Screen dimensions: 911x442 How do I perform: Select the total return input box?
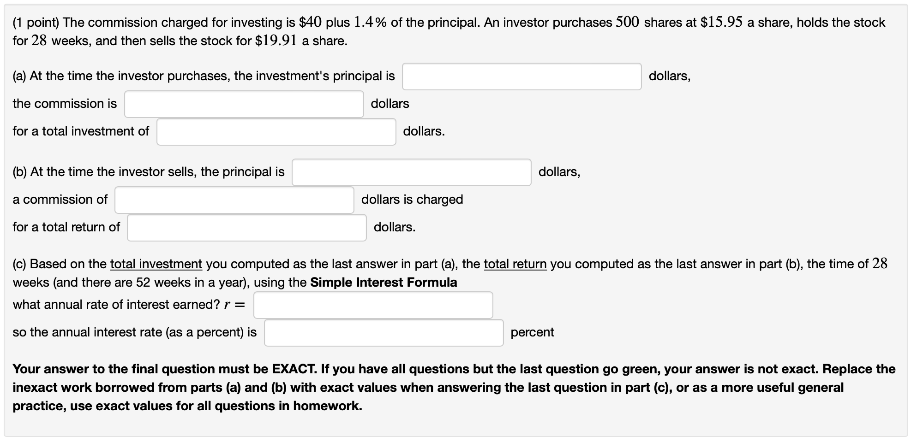tap(246, 228)
